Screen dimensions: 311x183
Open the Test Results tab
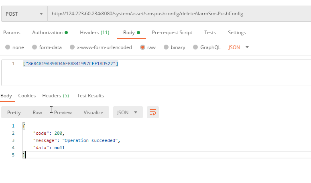click(x=90, y=96)
